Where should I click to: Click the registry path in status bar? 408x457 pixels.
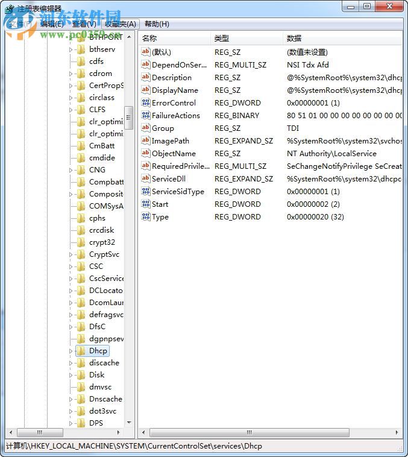134,446
